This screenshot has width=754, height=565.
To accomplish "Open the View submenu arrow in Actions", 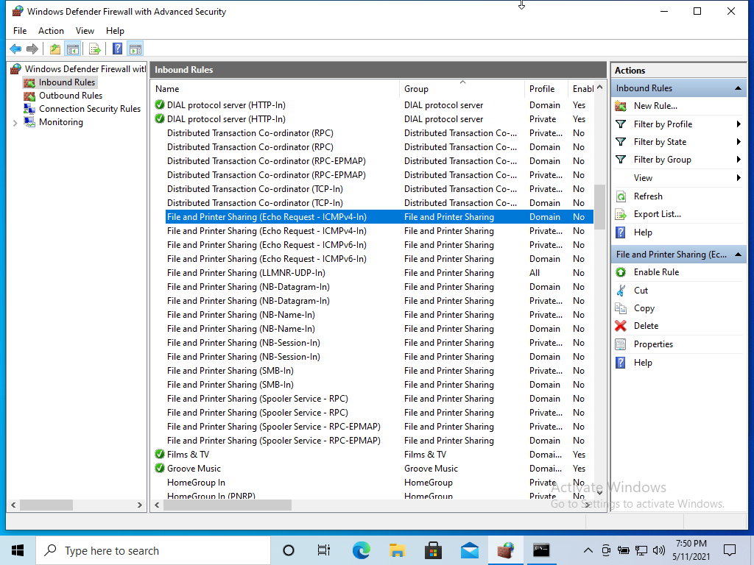I will (x=739, y=178).
